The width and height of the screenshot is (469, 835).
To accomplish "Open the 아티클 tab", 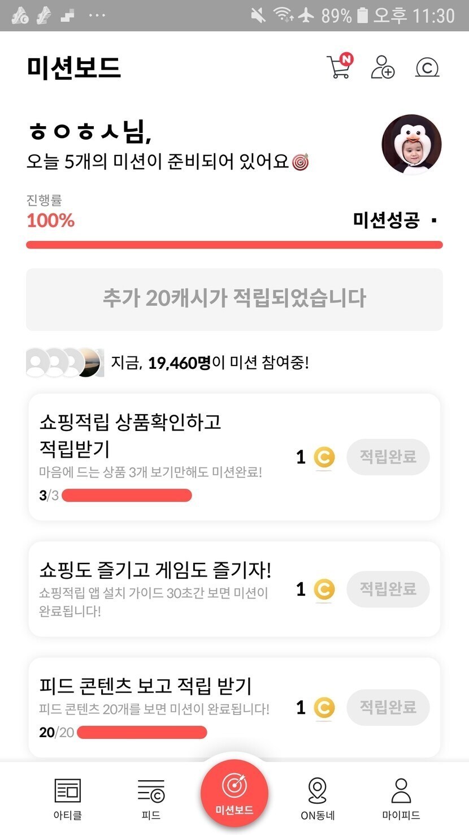I will (67, 798).
